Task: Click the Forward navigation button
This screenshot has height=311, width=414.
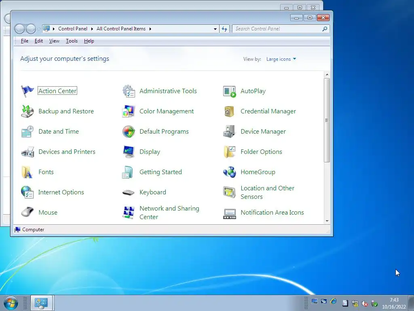Action: click(x=31, y=29)
